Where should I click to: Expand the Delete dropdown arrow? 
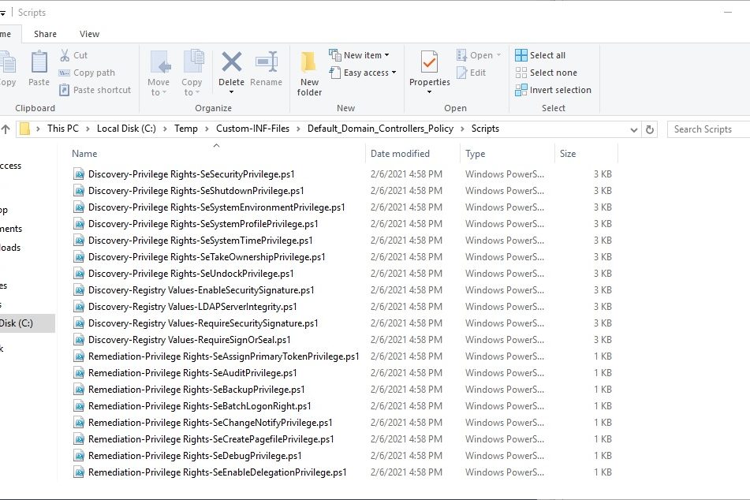[232, 91]
